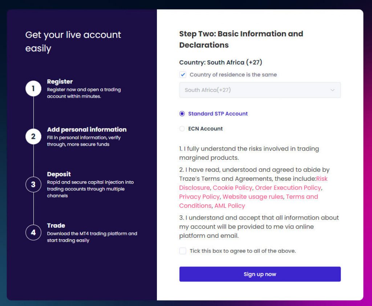Select the Standard STP Account radio button
Screen dimensions: 372x306
pos(182,114)
